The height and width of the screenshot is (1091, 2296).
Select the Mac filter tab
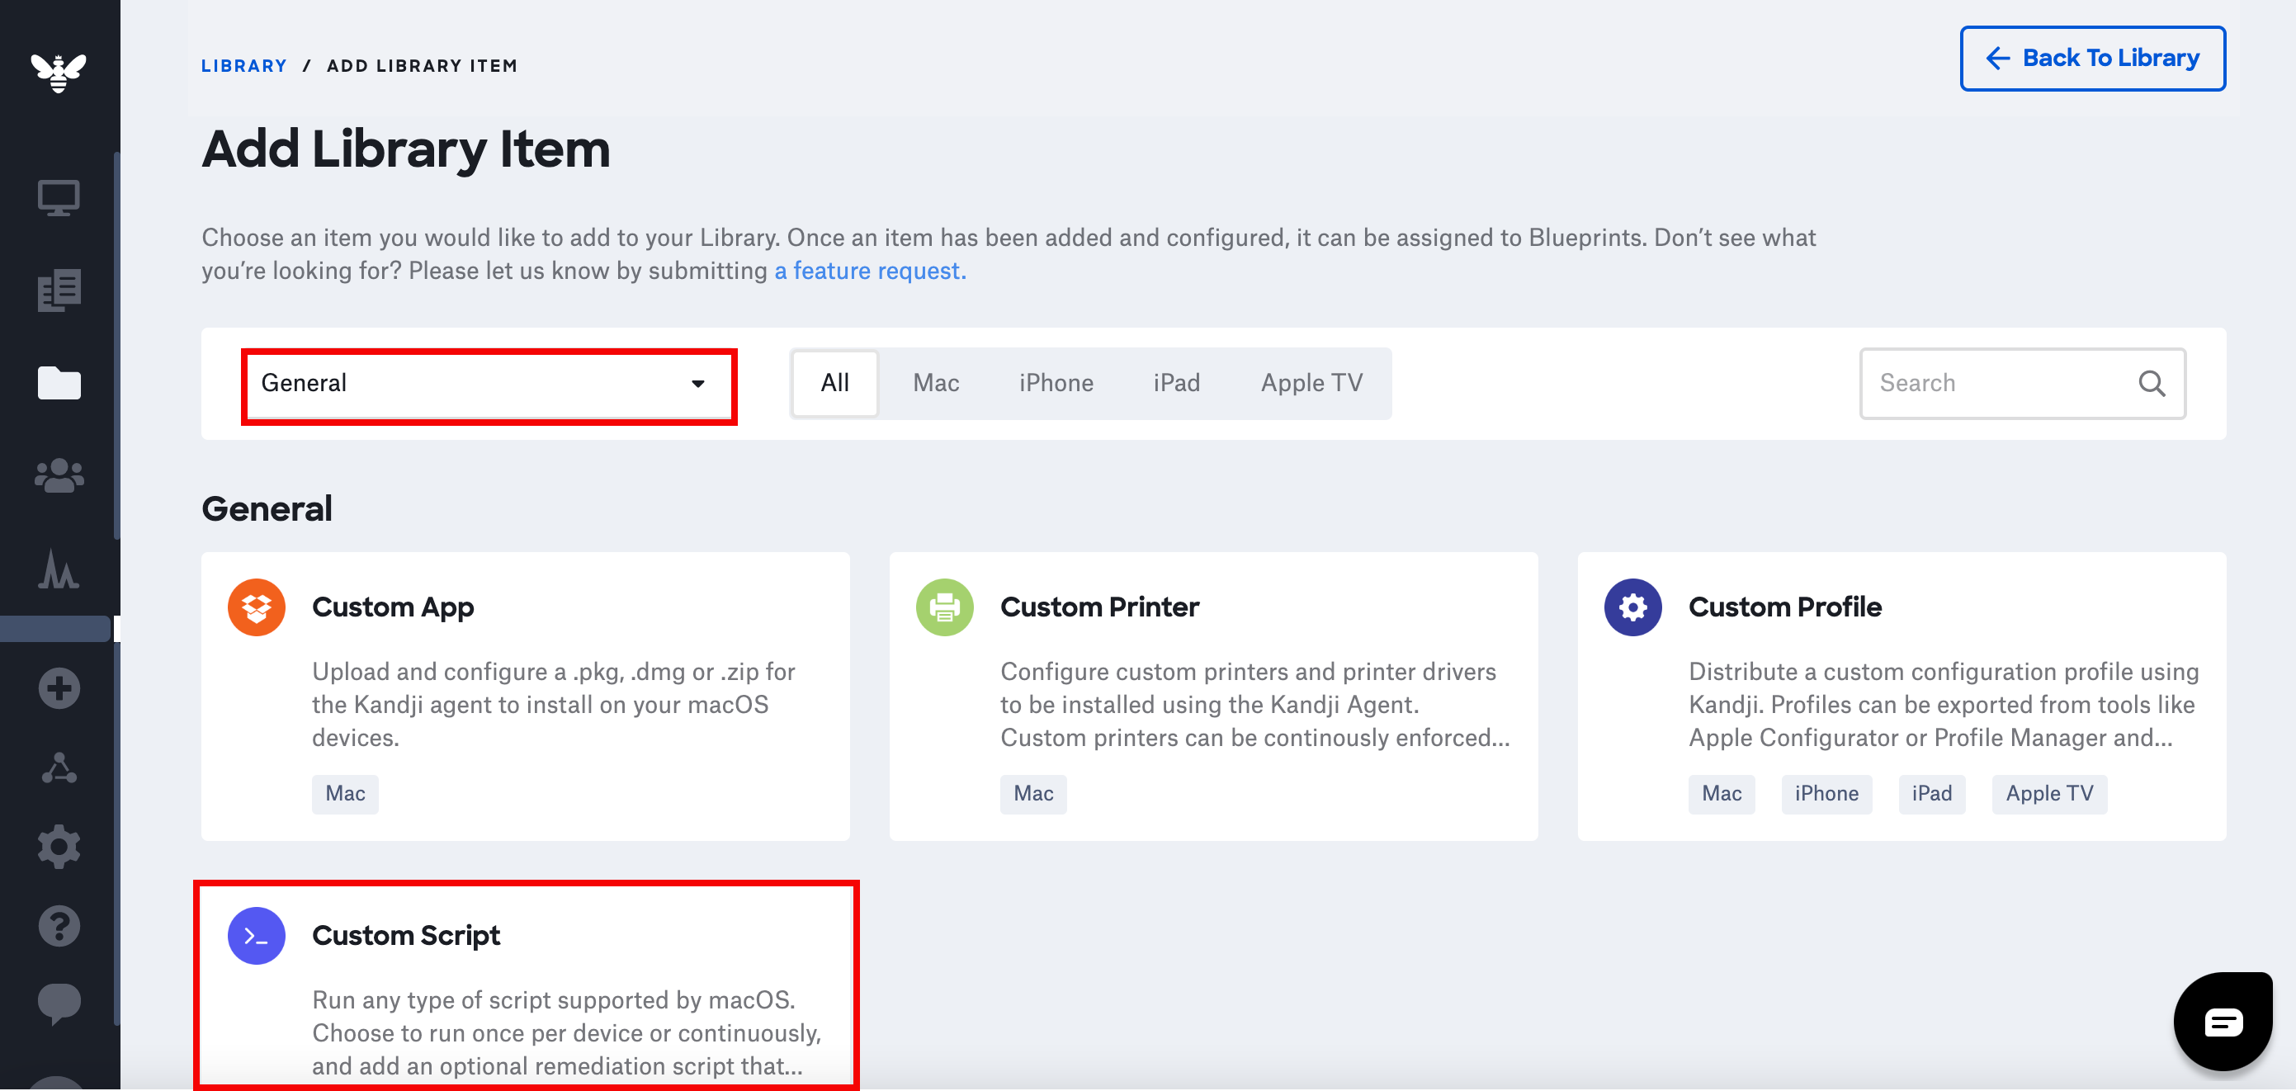click(x=935, y=383)
